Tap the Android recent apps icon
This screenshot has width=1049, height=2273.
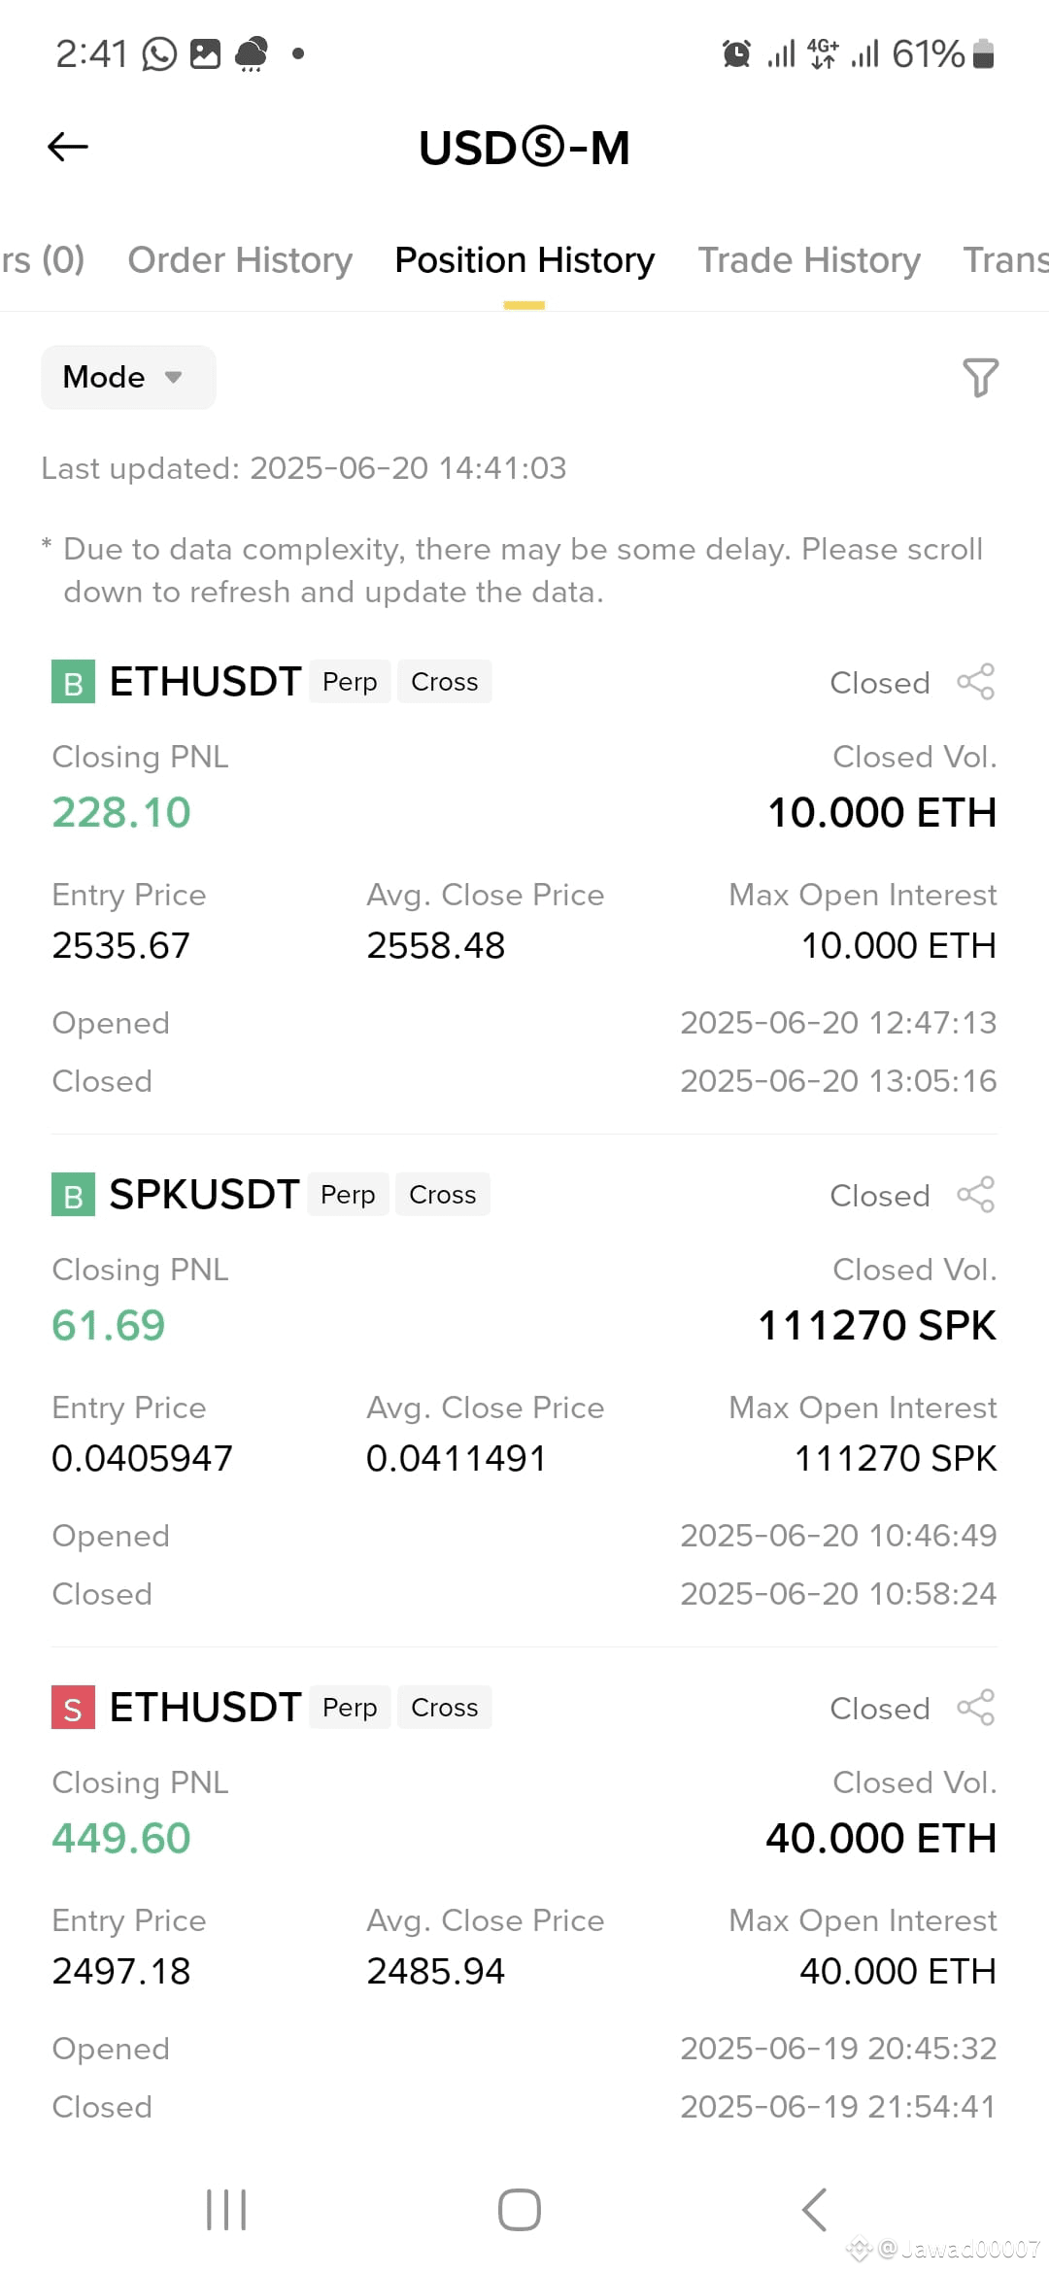click(226, 2210)
